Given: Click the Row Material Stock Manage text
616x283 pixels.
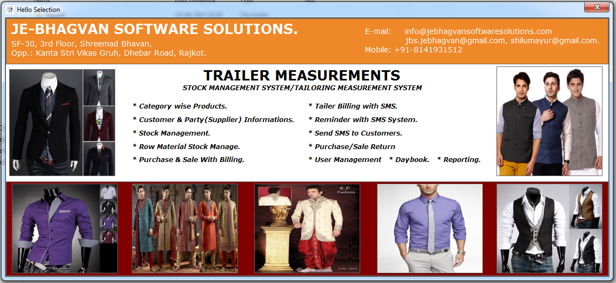Looking at the screenshot, I should [x=186, y=146].
